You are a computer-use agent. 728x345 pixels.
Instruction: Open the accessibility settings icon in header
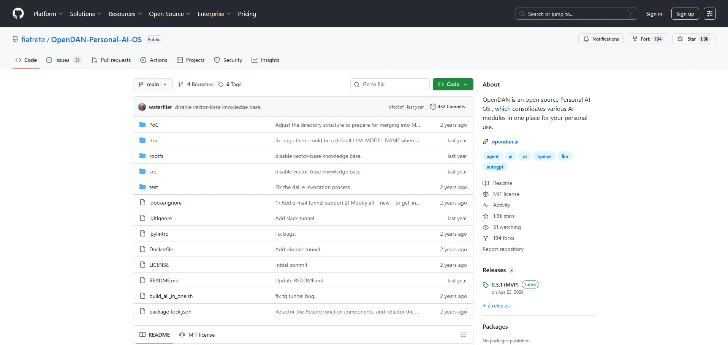point(709,14)
